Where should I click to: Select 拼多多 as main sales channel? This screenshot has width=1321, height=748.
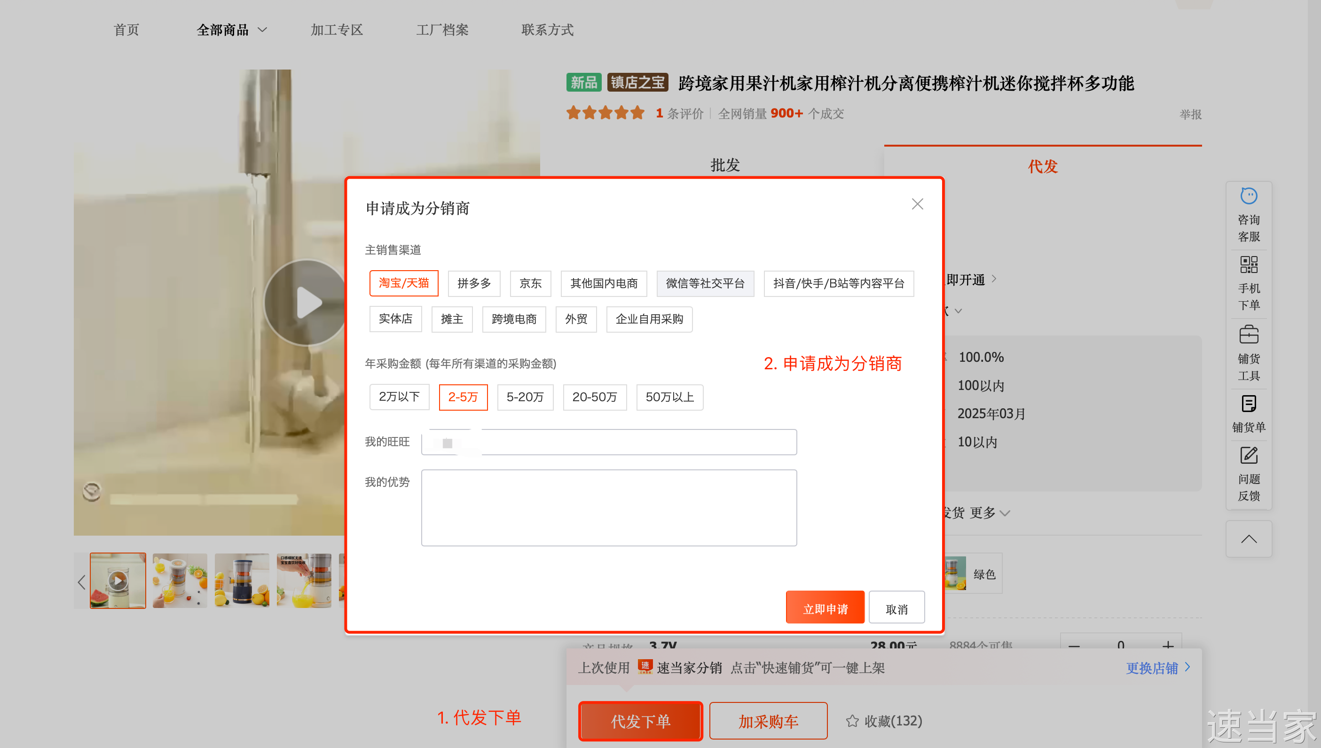(x=473, y=283)
